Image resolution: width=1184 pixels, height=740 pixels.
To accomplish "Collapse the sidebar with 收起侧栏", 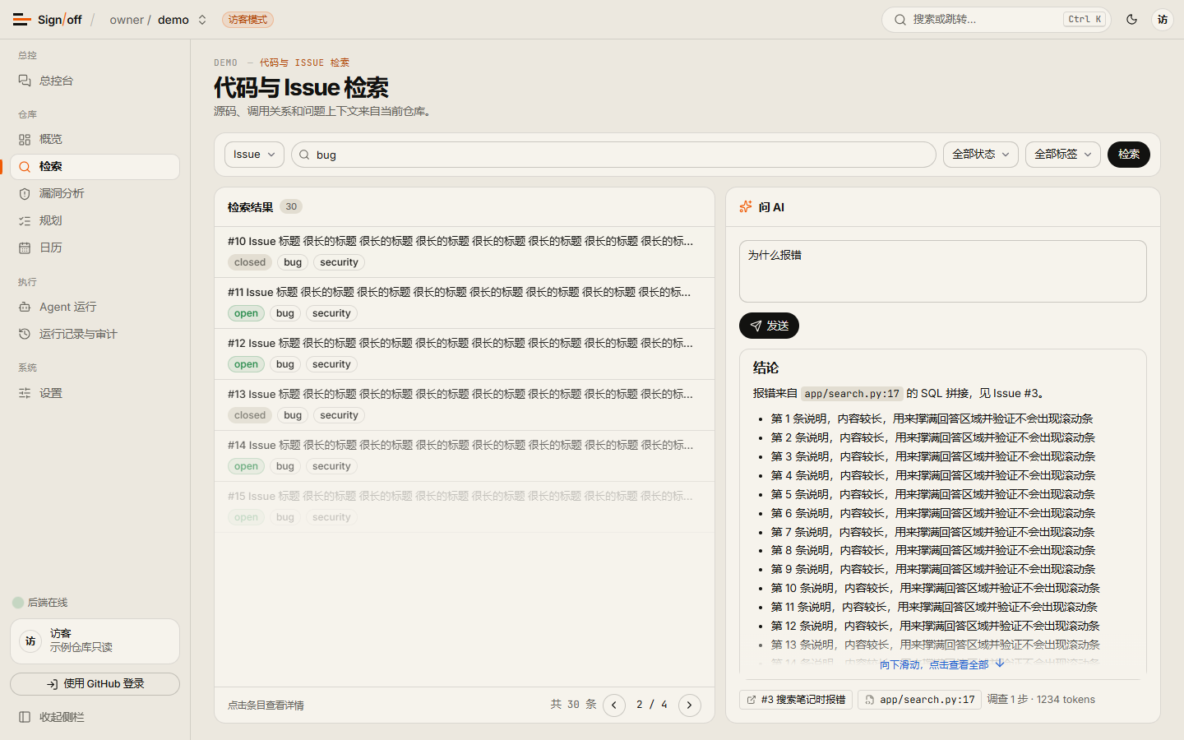I will (x=95, y=717).
